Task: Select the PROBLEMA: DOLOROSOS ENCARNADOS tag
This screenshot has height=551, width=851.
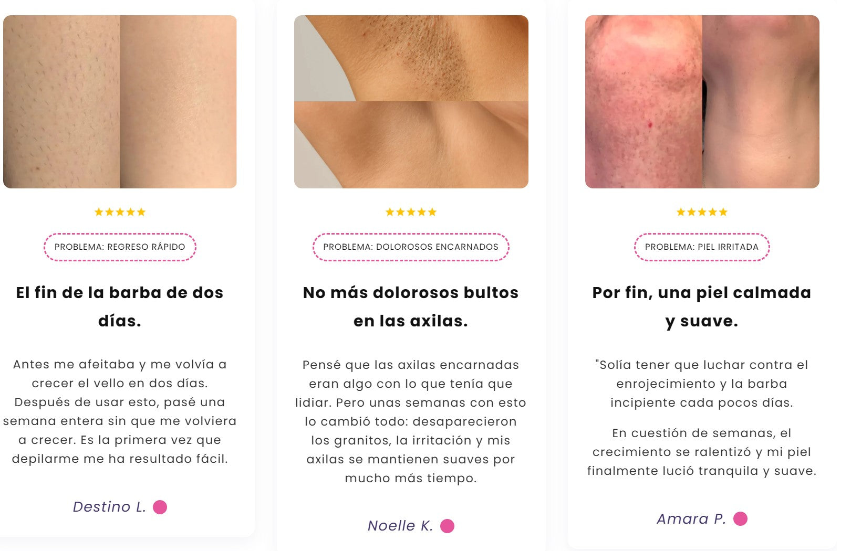Action: click(x=411, y=247)
